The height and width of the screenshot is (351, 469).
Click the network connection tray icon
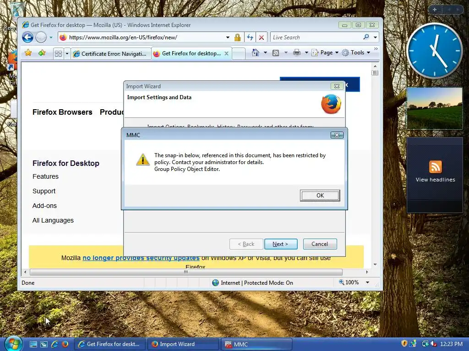pos(425,344)
